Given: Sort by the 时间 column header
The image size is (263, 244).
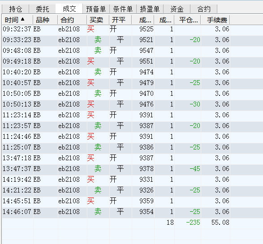Looking at the screenshot, I should tap(17, 20).
